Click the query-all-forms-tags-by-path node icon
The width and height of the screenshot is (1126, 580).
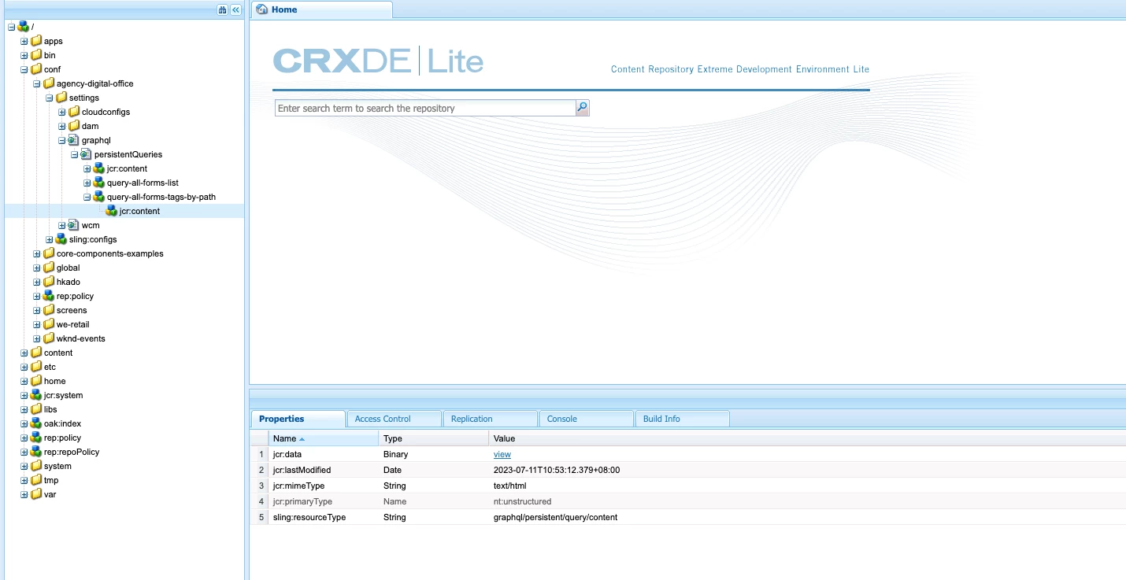pos(99,197)
